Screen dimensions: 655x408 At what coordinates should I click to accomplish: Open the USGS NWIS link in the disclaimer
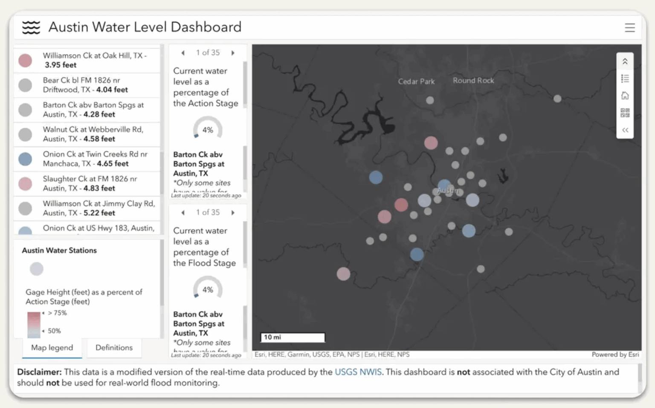click(358, 372)
